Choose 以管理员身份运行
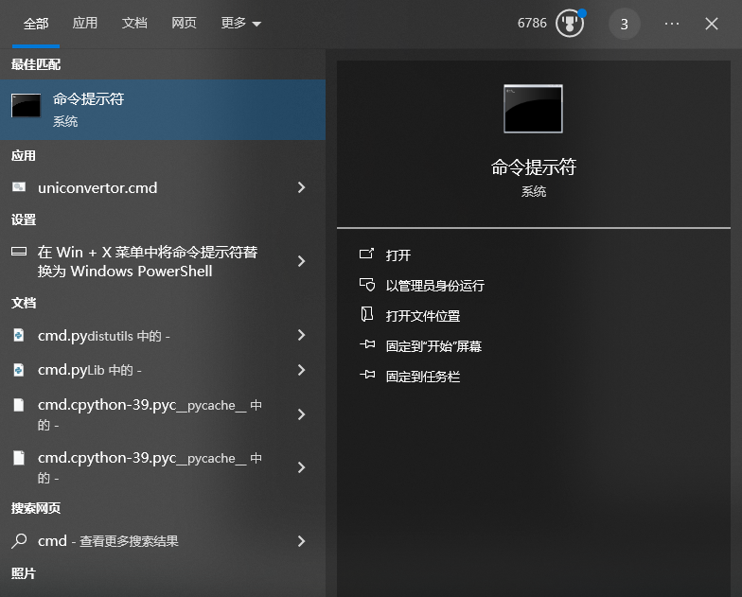Viewport: 742px width, 597px height. pos(435,286)
